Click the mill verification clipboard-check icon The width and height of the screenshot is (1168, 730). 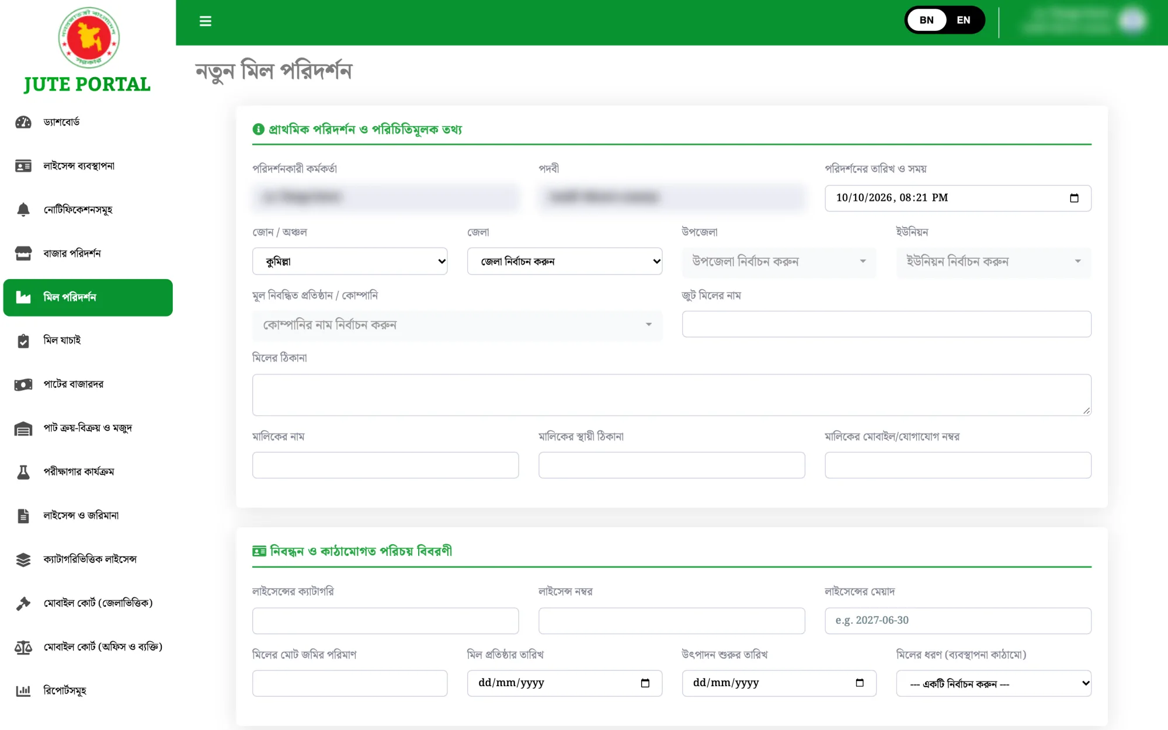23,340
